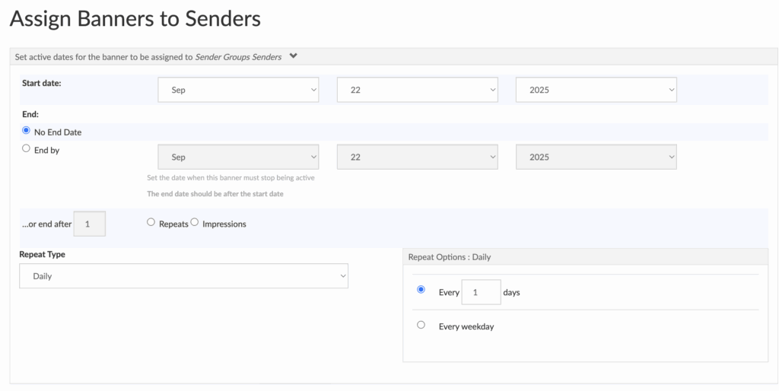
Task: Open the Start date year dropdown
Action: [596, 90]
